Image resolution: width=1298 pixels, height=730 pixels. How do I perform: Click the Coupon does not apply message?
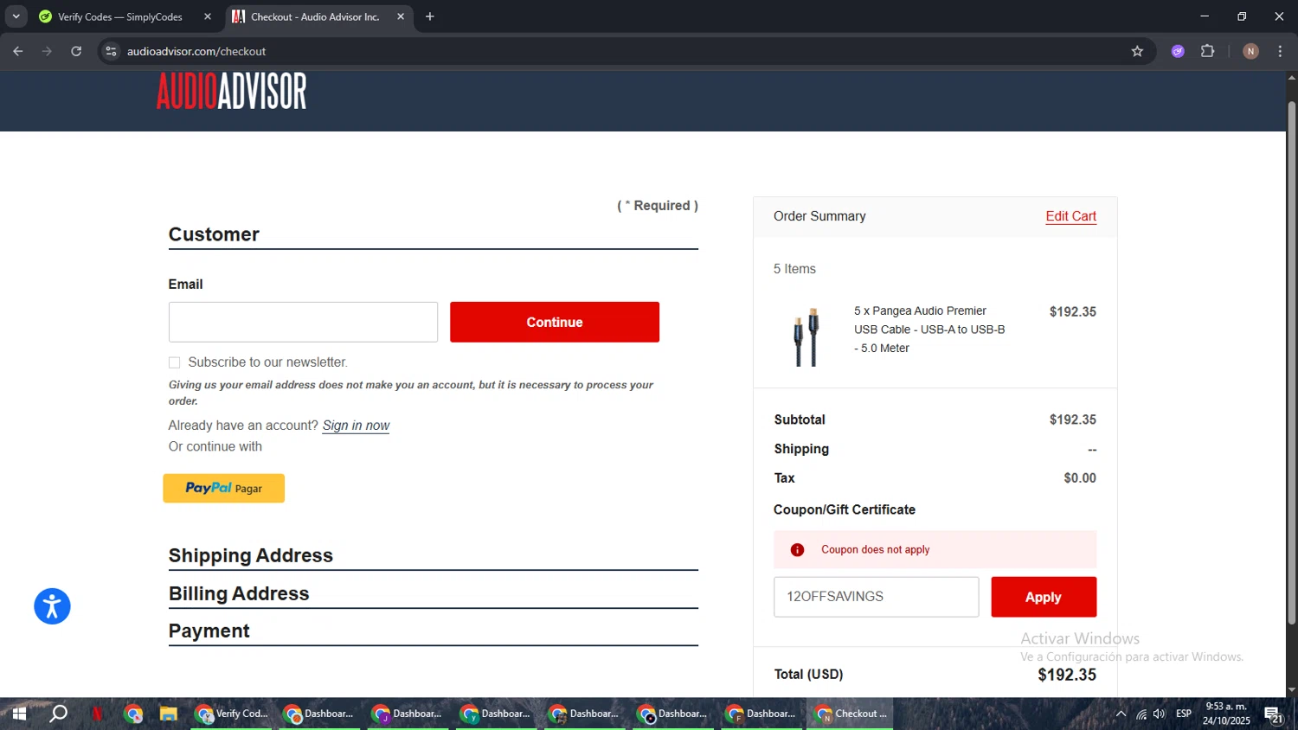pyautogui.click(x=875, y=550)
